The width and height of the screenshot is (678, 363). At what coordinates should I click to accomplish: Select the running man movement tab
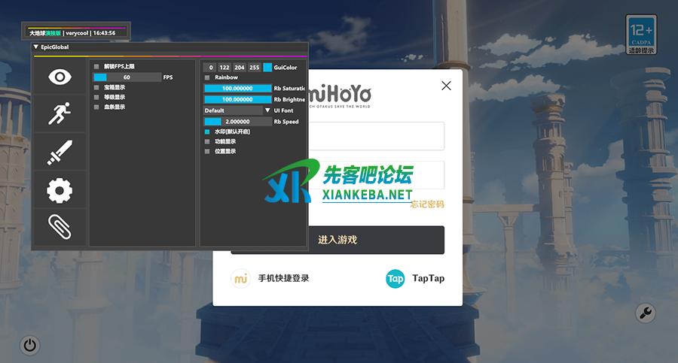(x=60, y=114)
